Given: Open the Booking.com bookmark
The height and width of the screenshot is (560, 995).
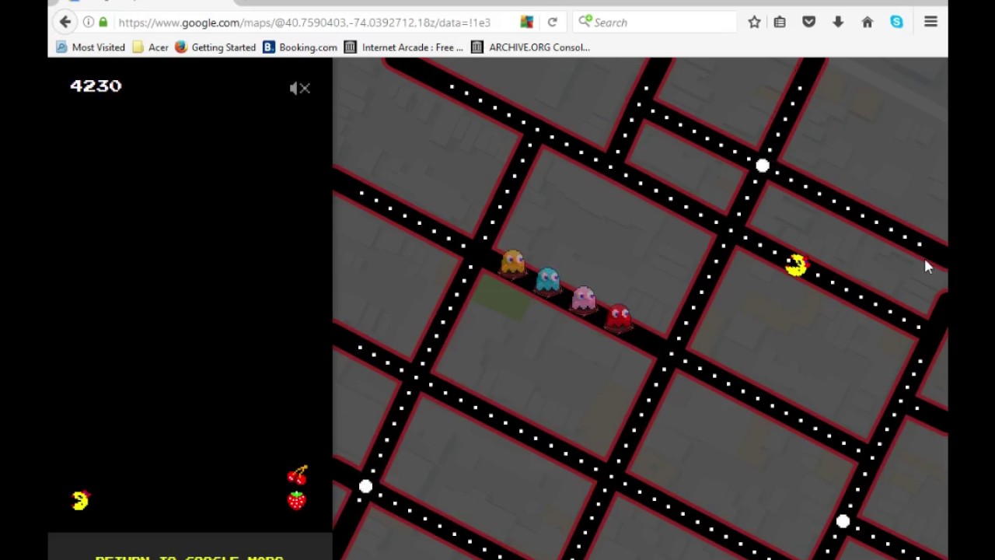Looking at the screenshot, I should coord(300,47).
